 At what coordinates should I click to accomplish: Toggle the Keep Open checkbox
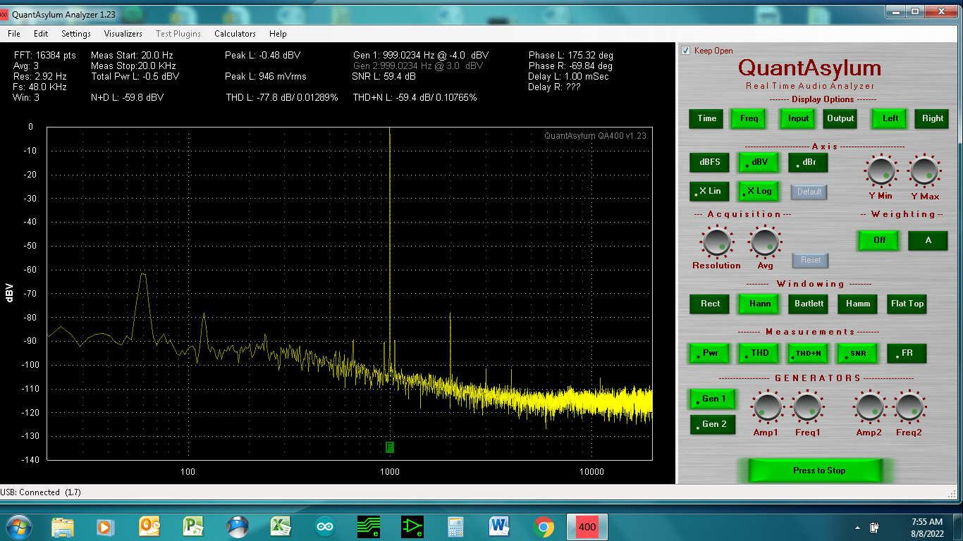685,51
